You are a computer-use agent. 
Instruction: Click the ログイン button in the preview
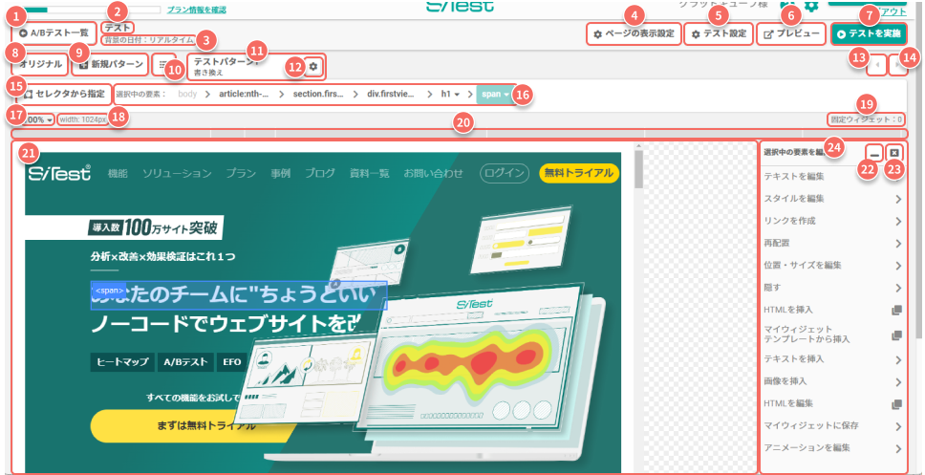pos(505,173)
